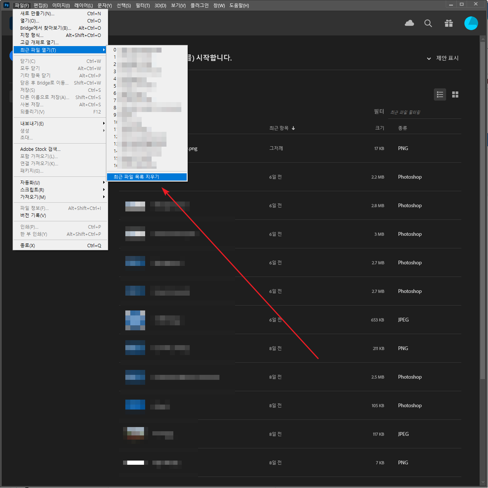Click 최근 파일 목록 지우기

pos(147,177)
